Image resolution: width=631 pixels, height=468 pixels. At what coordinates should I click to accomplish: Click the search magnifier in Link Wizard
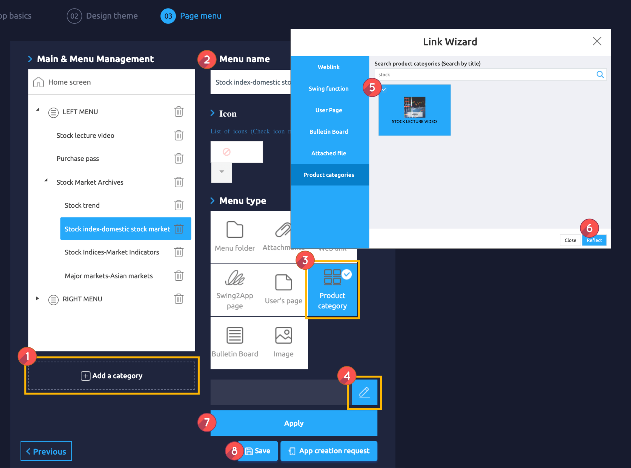click(600, 74)
